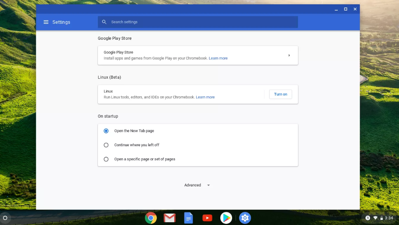This screenshot has width=399, height=225.
Task: Open the Settings hamburger menu
Action: pyautogui.click(x=46, y=22)
